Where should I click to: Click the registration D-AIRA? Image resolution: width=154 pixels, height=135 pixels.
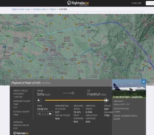[x=117, y=112]
